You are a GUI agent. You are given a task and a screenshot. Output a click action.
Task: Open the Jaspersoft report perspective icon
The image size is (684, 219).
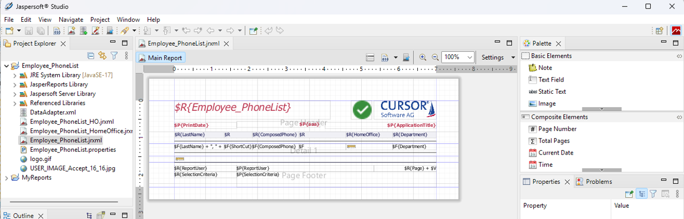pos(676,31)
